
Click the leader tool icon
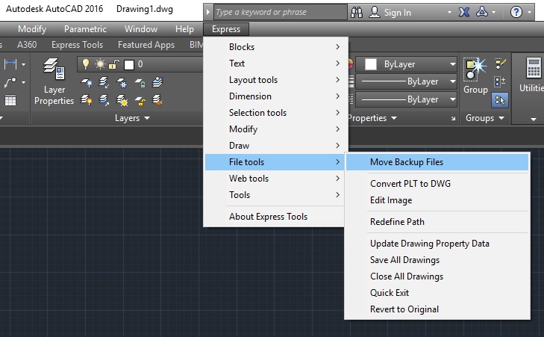10,82
